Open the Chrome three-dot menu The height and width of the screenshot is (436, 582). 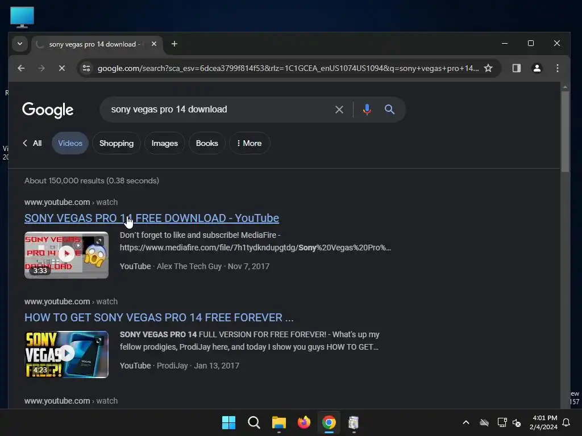[x=557, y=68]
